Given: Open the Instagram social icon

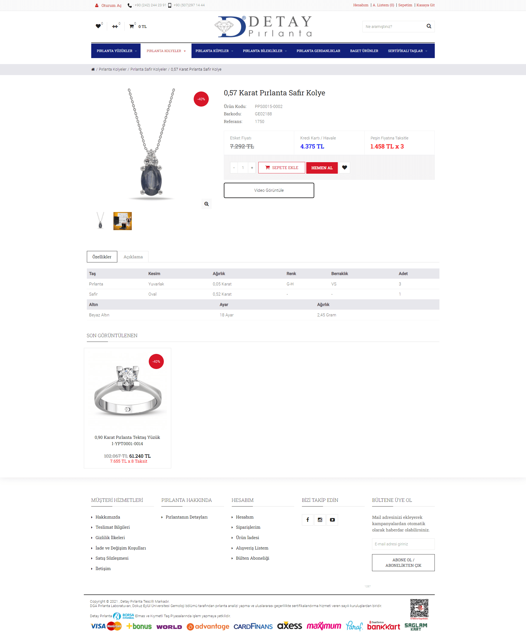Looking at the screenshot, I should pos(320,520).
